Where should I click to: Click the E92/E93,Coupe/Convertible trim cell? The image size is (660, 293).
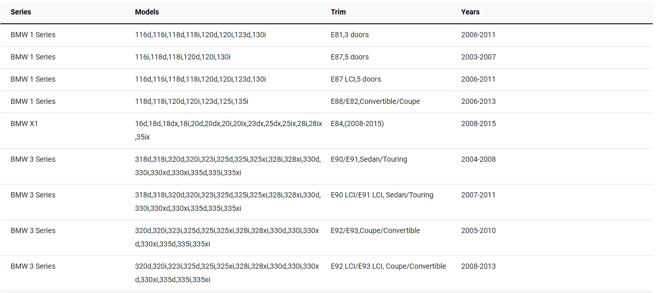pos(375,230)
